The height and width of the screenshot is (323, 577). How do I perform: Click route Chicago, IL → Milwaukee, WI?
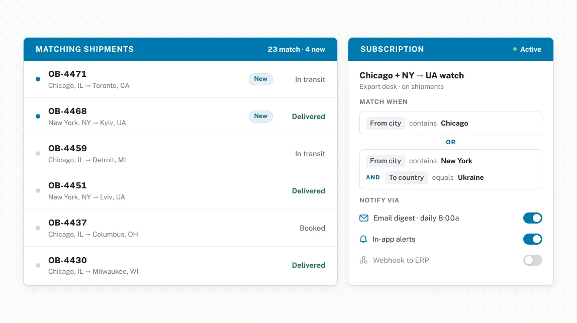pyautogui.click(x=93, y=271)
